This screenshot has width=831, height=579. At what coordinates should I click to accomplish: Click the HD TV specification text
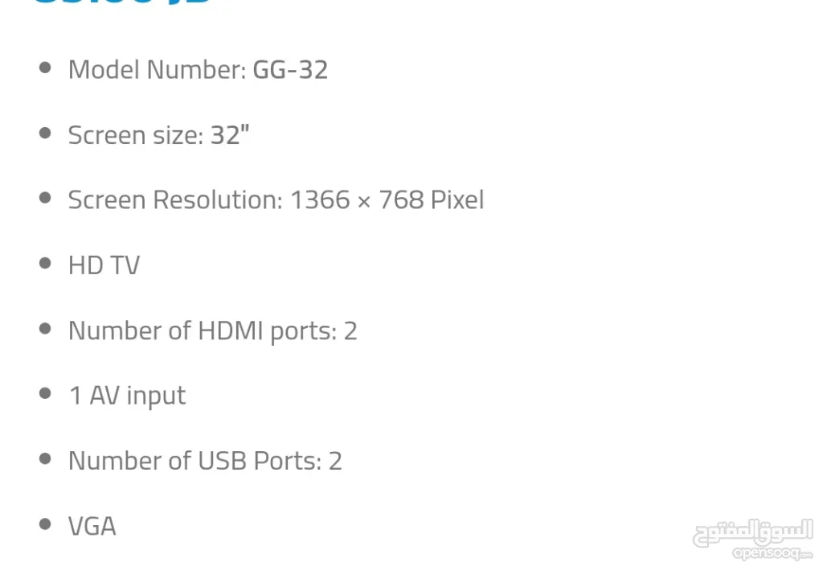(x=104, y=265)
